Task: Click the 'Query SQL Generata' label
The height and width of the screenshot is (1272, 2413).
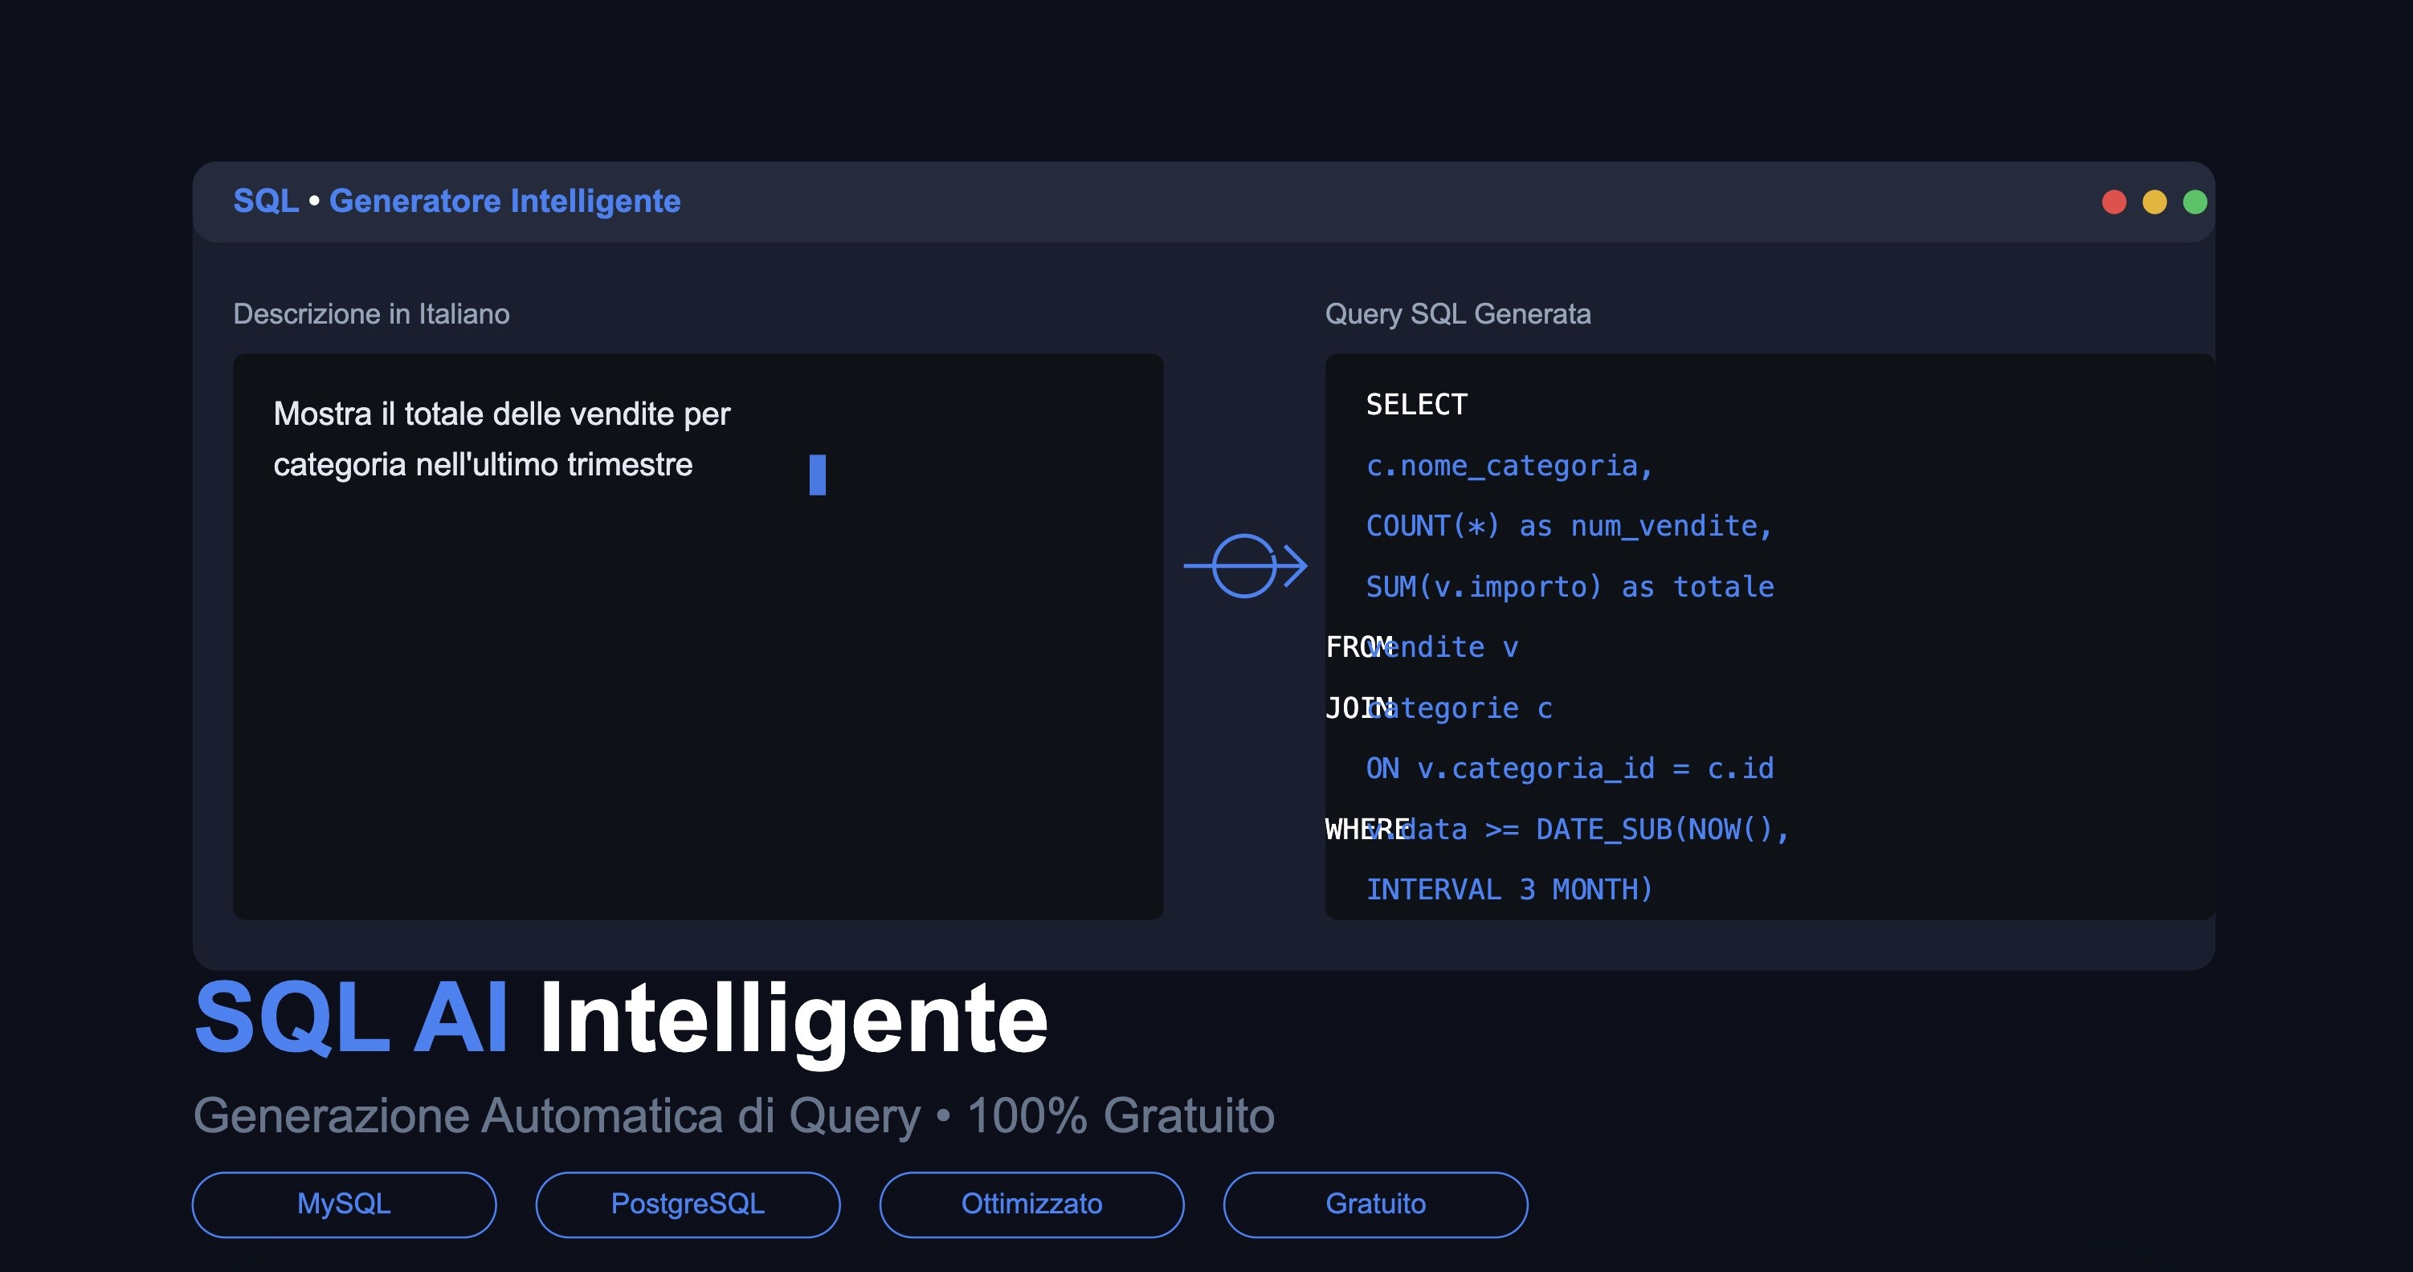Action: point(1458,314)
